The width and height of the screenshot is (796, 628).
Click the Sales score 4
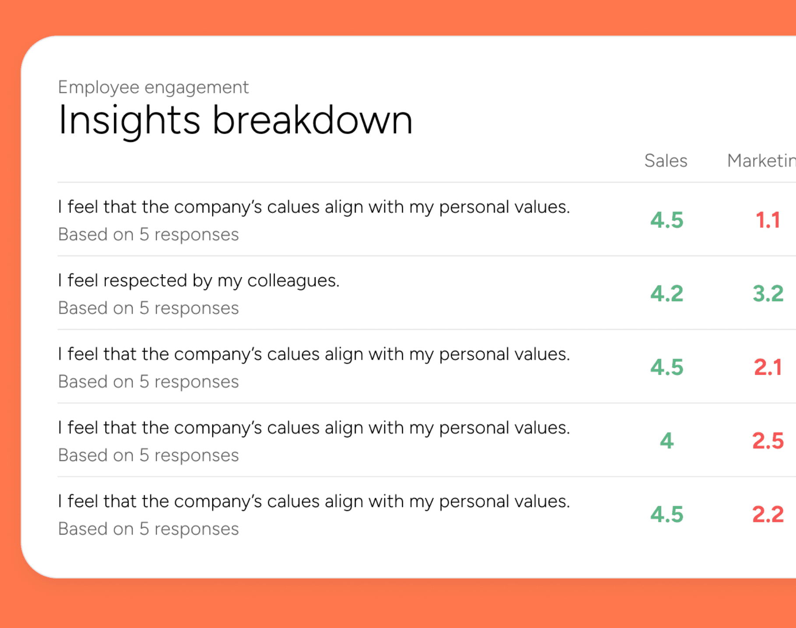point(666,441)
